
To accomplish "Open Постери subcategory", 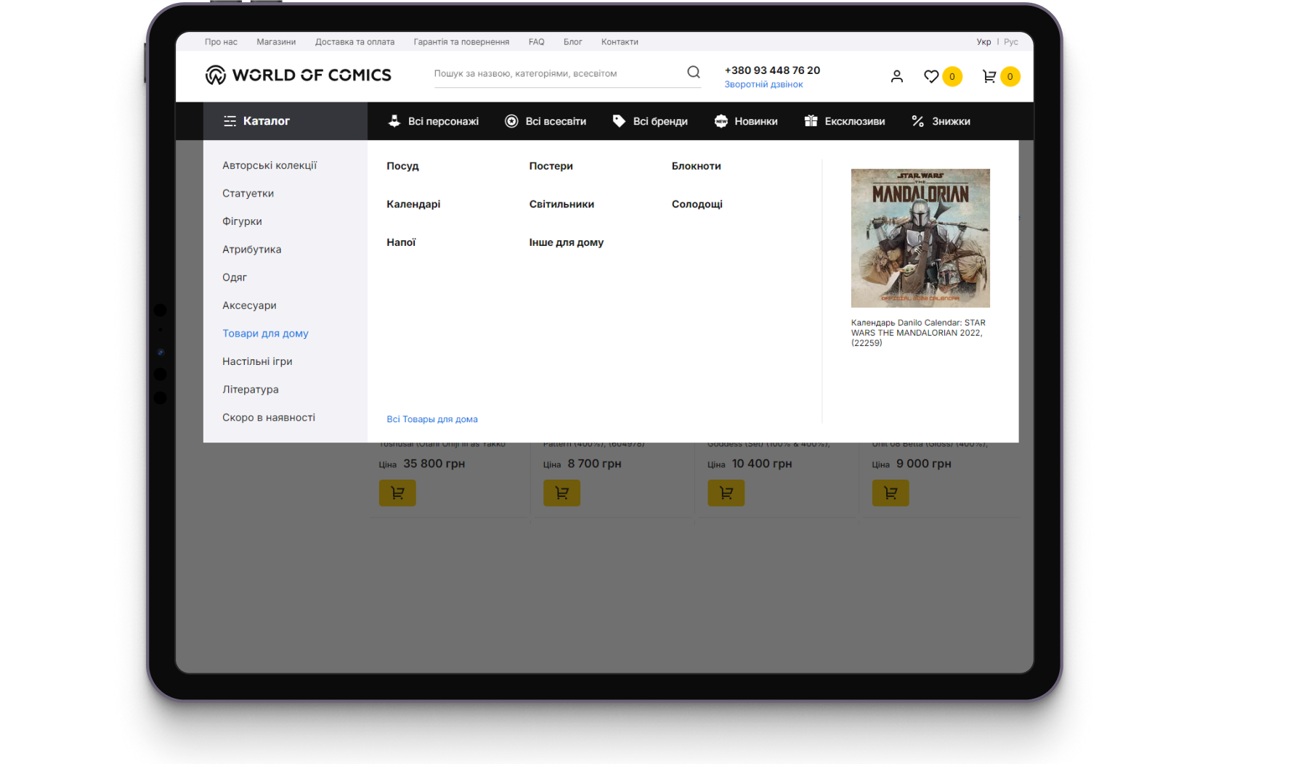I will click(x=551, y=166).
